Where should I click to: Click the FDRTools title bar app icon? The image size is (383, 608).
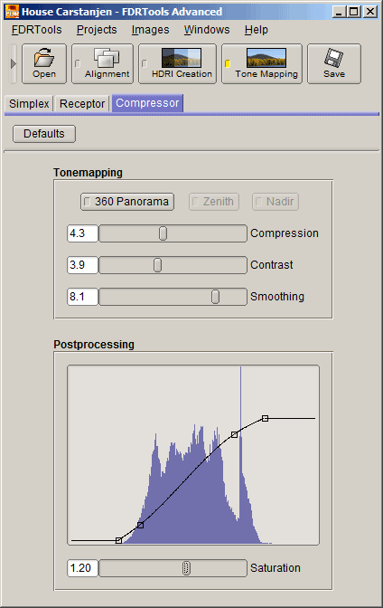click(12, 12)
